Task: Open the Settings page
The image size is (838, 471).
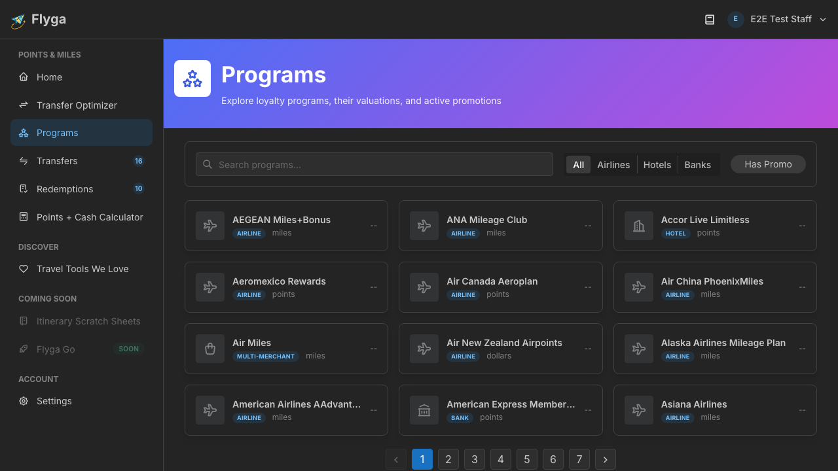Action: point(81,401)
